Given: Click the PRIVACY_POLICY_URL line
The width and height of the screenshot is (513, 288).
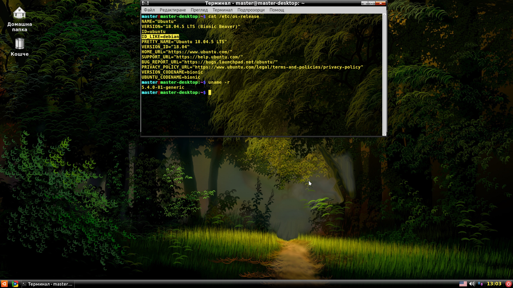Looking at the screenshot, I should 252,67.
